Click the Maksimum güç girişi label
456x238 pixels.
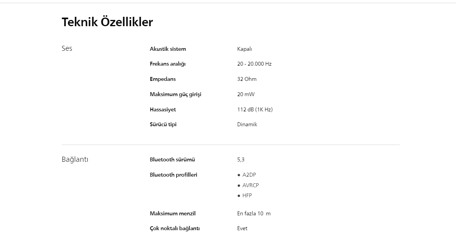[x=175, y=94]
